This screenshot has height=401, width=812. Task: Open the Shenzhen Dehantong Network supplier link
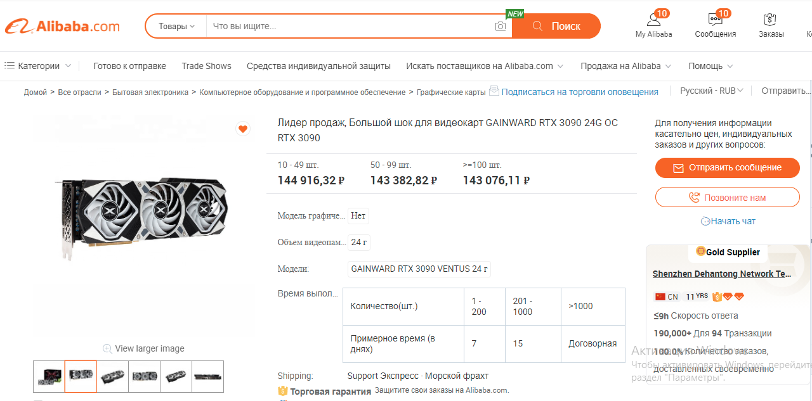(x=722, y=274)
